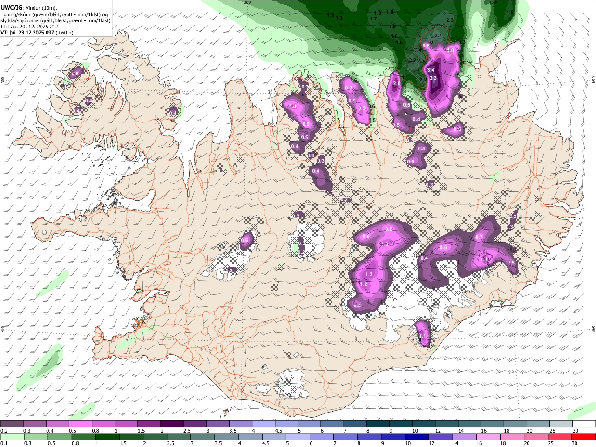The width and height of the screenshot is (596, 447).
Task: Select the 2.0 snowfall value on the northern peninsula
Action: 397,84
